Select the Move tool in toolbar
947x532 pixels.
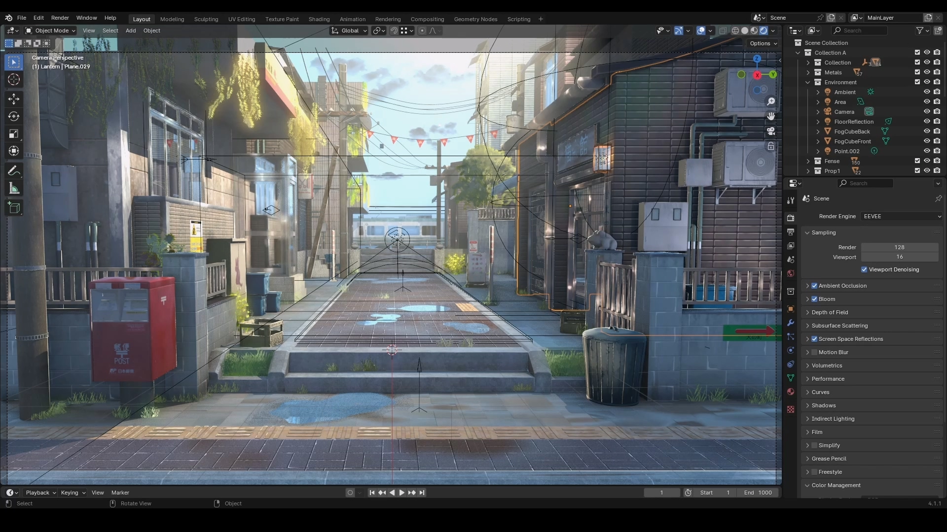(x=14, y=99)
